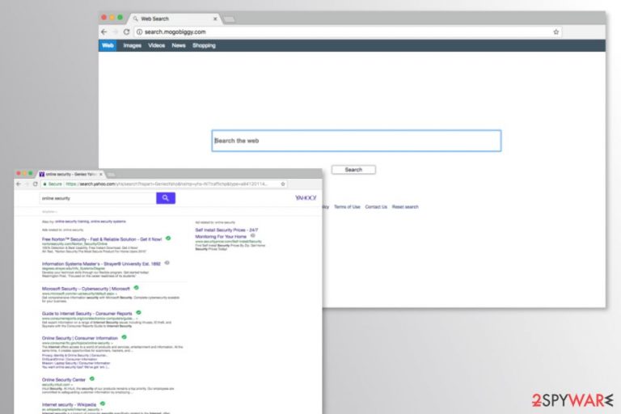
Task: Click the green badge beside Online Security Consumer Information
Action: 125,337
